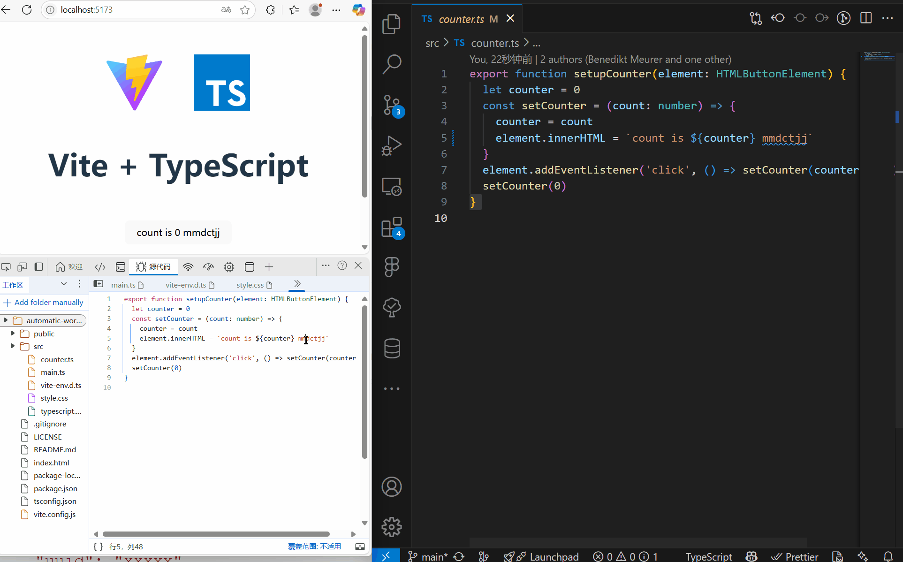The height and width of the screenshot is (562, 903).
Task: Click the Prettier status bar button
Action: click(x=794, y=556)
